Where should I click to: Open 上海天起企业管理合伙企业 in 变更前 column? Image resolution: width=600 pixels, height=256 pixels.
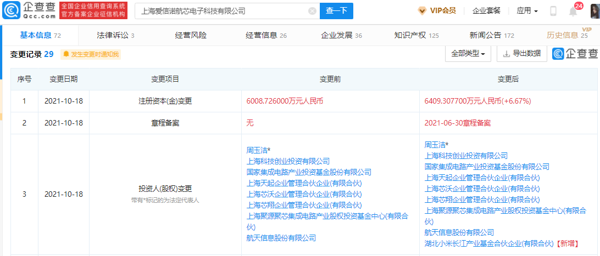(x=304, y=183)
